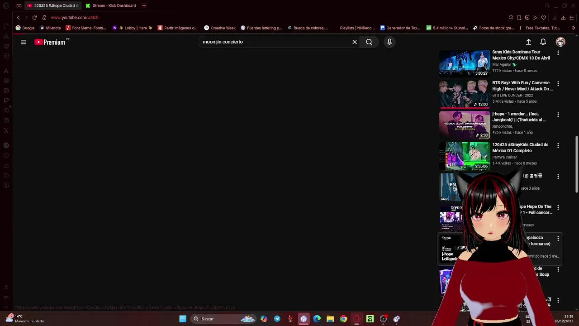This screenshot has height=326, width=579.
Task: Open the ad blocker shield icon
Action: [527, 18]
